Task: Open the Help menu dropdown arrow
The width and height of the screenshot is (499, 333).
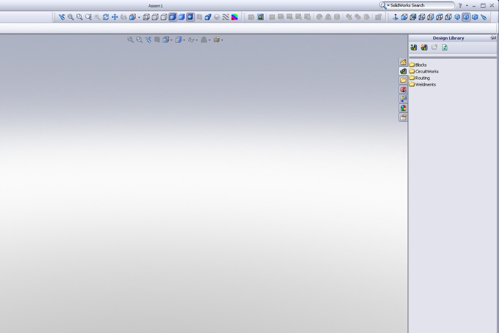Action: tap(467, 6)
